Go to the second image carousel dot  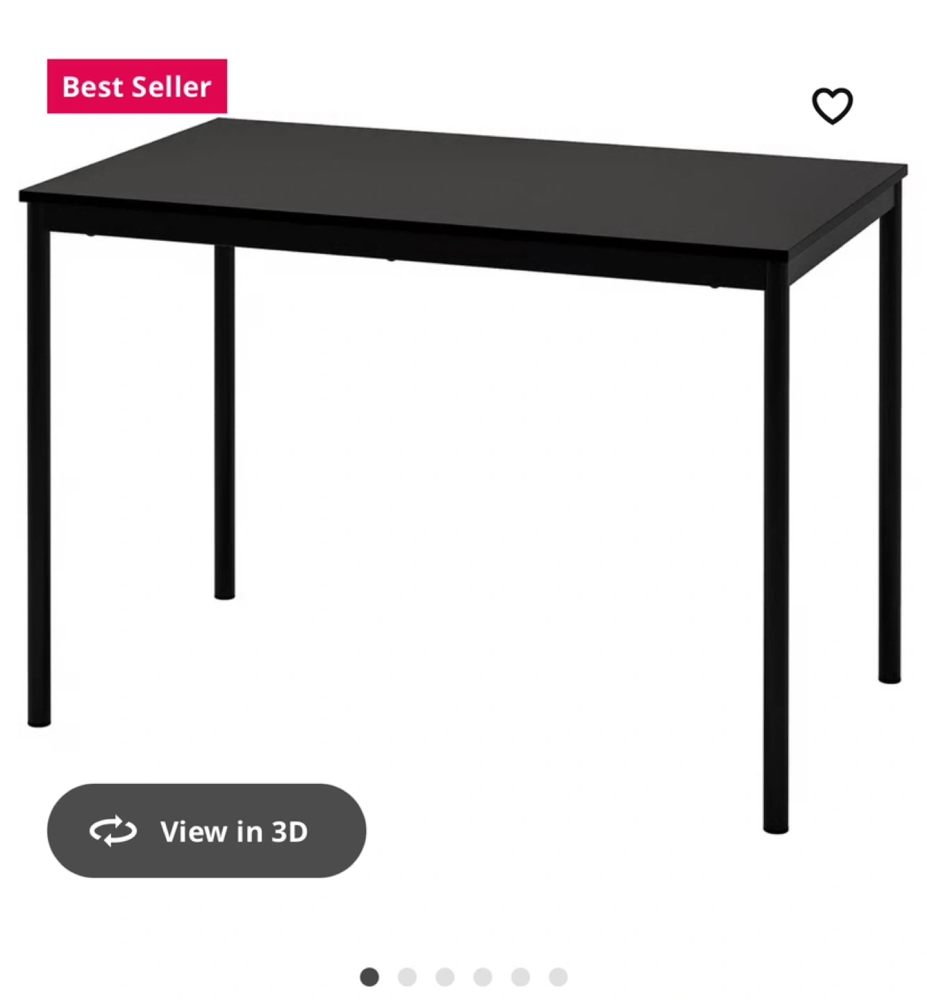click(x=407, y=977)
